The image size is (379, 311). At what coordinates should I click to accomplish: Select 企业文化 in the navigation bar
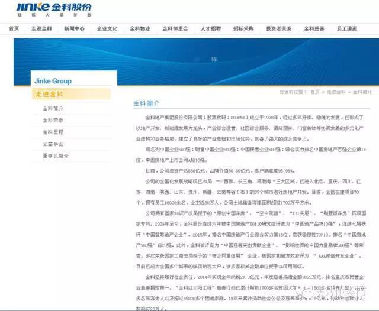[107, 28]
